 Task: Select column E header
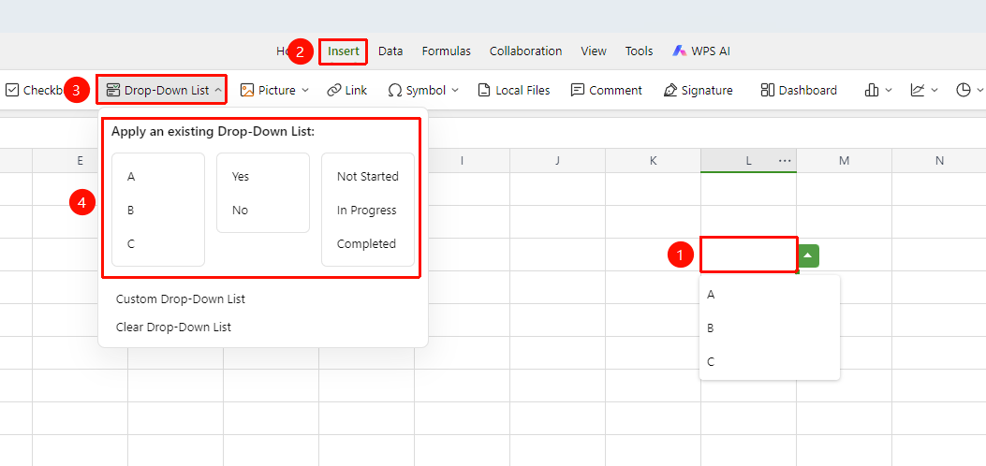80,161
